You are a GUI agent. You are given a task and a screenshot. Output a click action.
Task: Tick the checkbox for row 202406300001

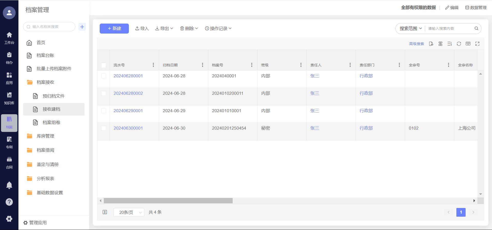tap(104, 128)
